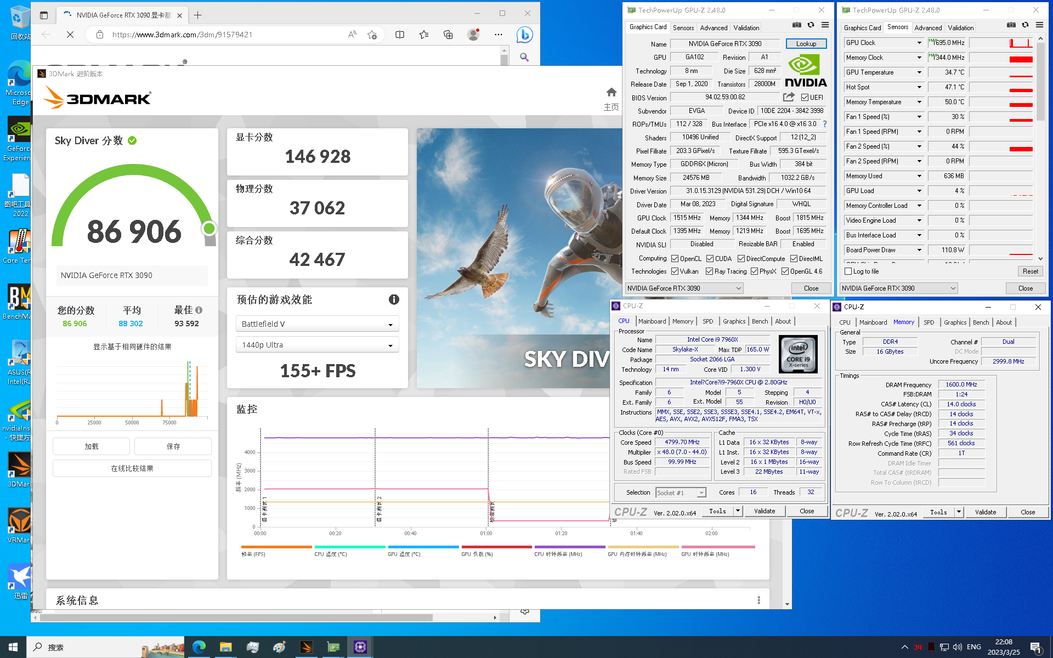The width and height of the screenshot is (1053, 658).
Task: Refresh GPU-Z Graphics Card window
Action: [x=811, y=25]
